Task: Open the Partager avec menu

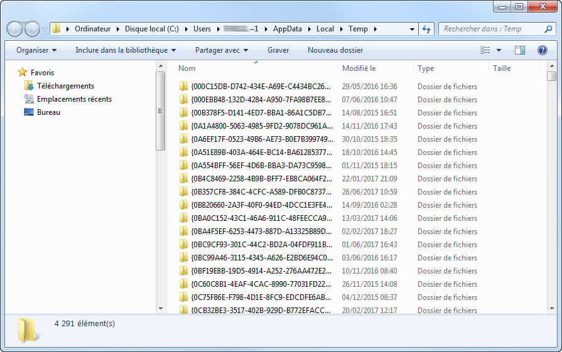Action: click(222, 50)
